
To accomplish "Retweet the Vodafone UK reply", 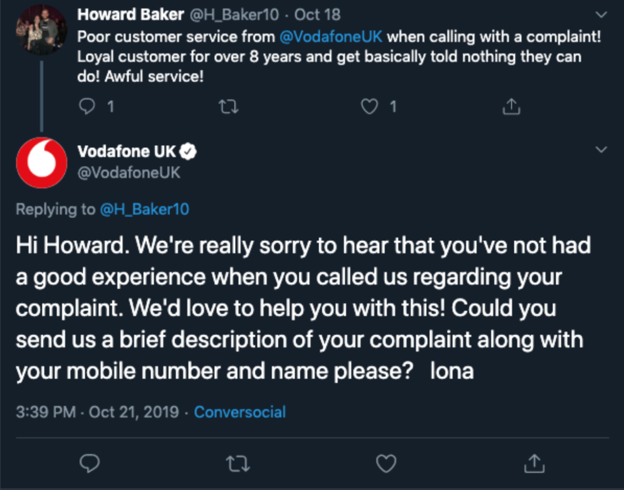I will (238, 464).
